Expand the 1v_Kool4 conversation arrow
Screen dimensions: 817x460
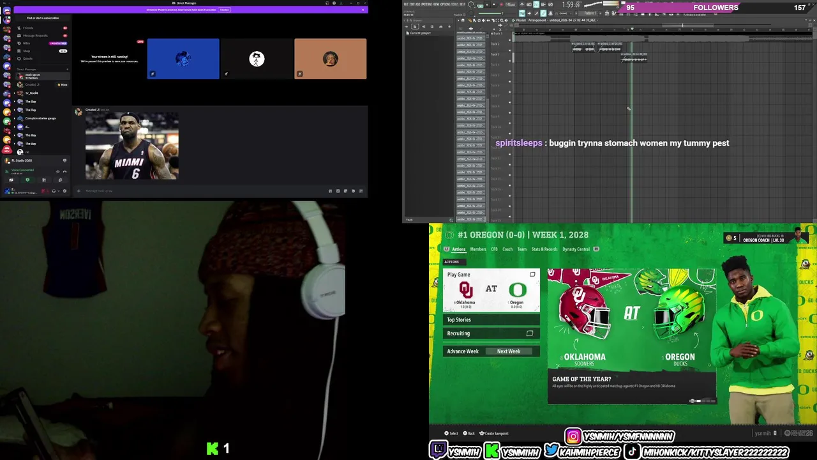point(14,93)
